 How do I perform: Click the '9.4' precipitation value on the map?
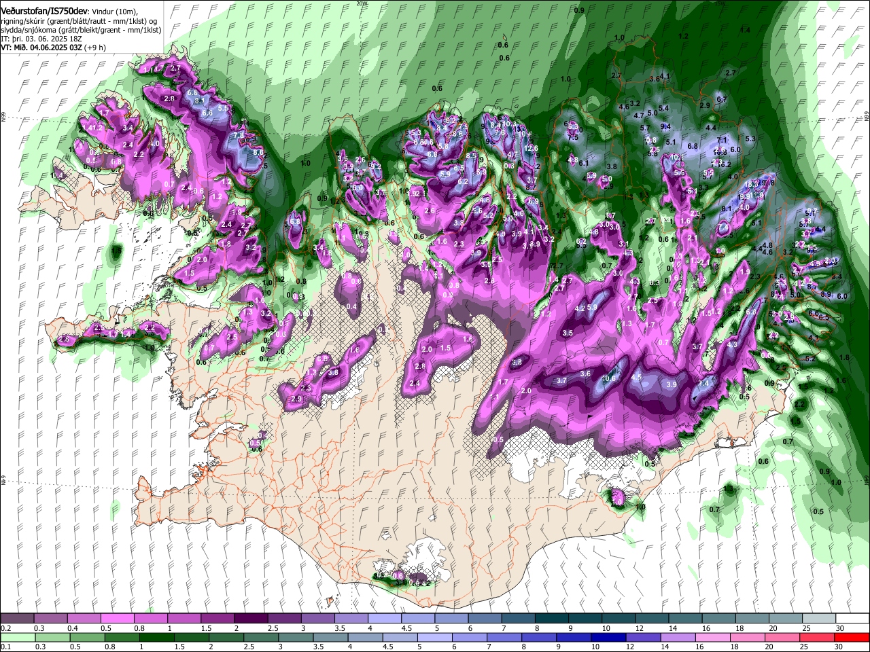665,126
